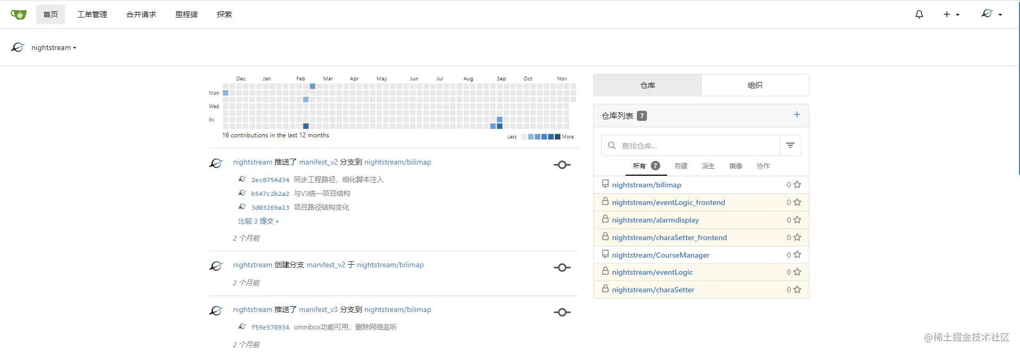Switch to the 组织 tab

pyautogui.click(x=755, y=85)
